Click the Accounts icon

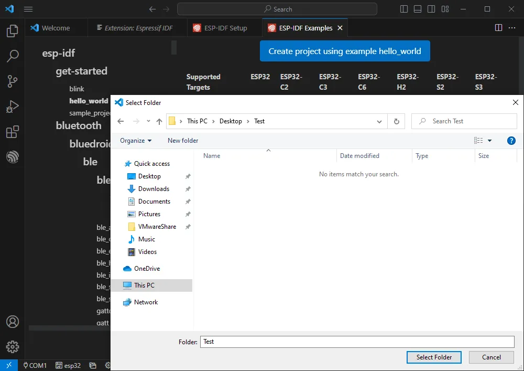(x=12, y=322)
